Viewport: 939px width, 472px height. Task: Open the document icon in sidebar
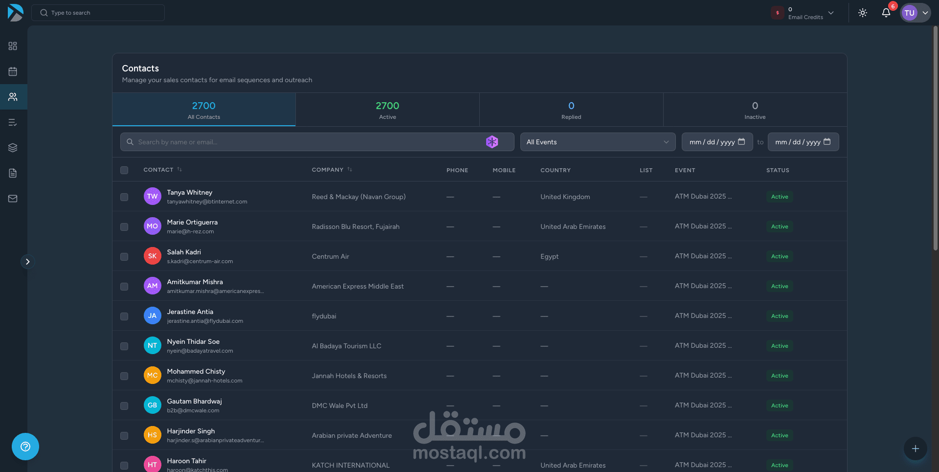coord(13,173)
